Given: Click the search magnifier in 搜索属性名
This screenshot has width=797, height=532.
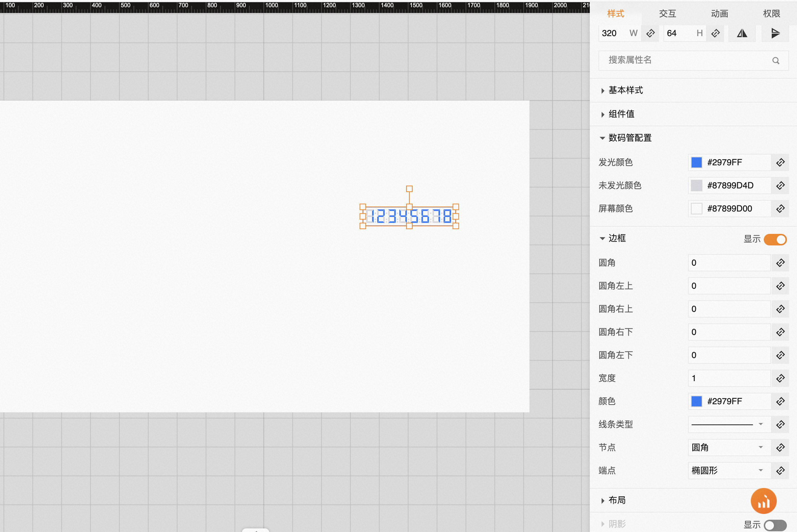Looking at the screenshot, I should coord(775,61).
